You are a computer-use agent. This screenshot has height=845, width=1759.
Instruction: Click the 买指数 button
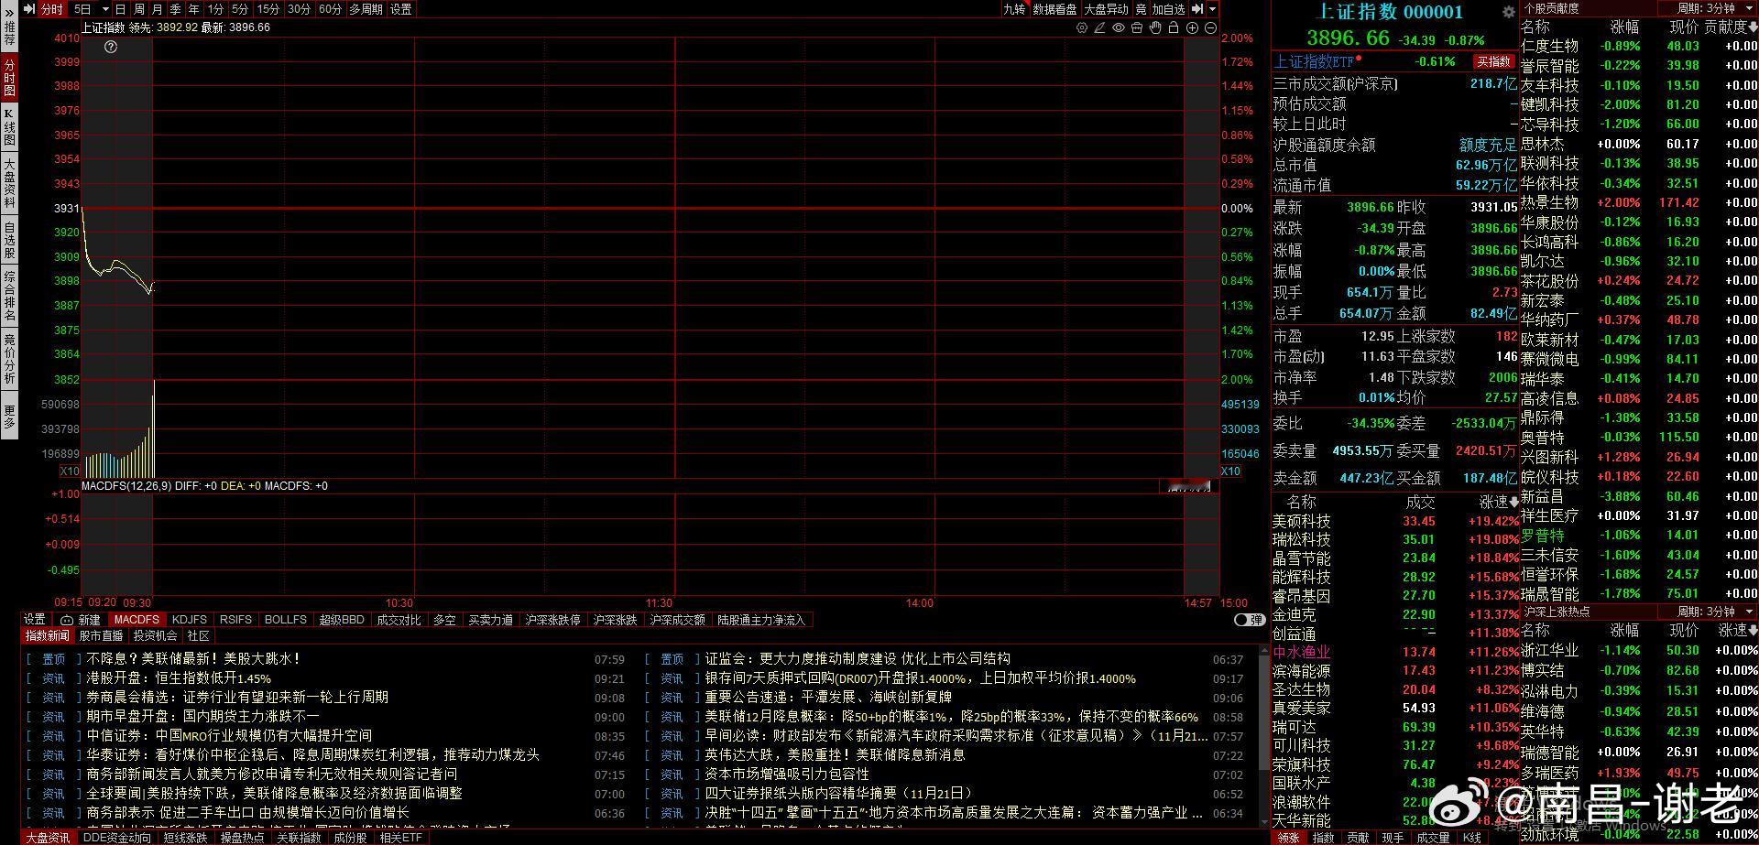click(x=1494, y=62)
